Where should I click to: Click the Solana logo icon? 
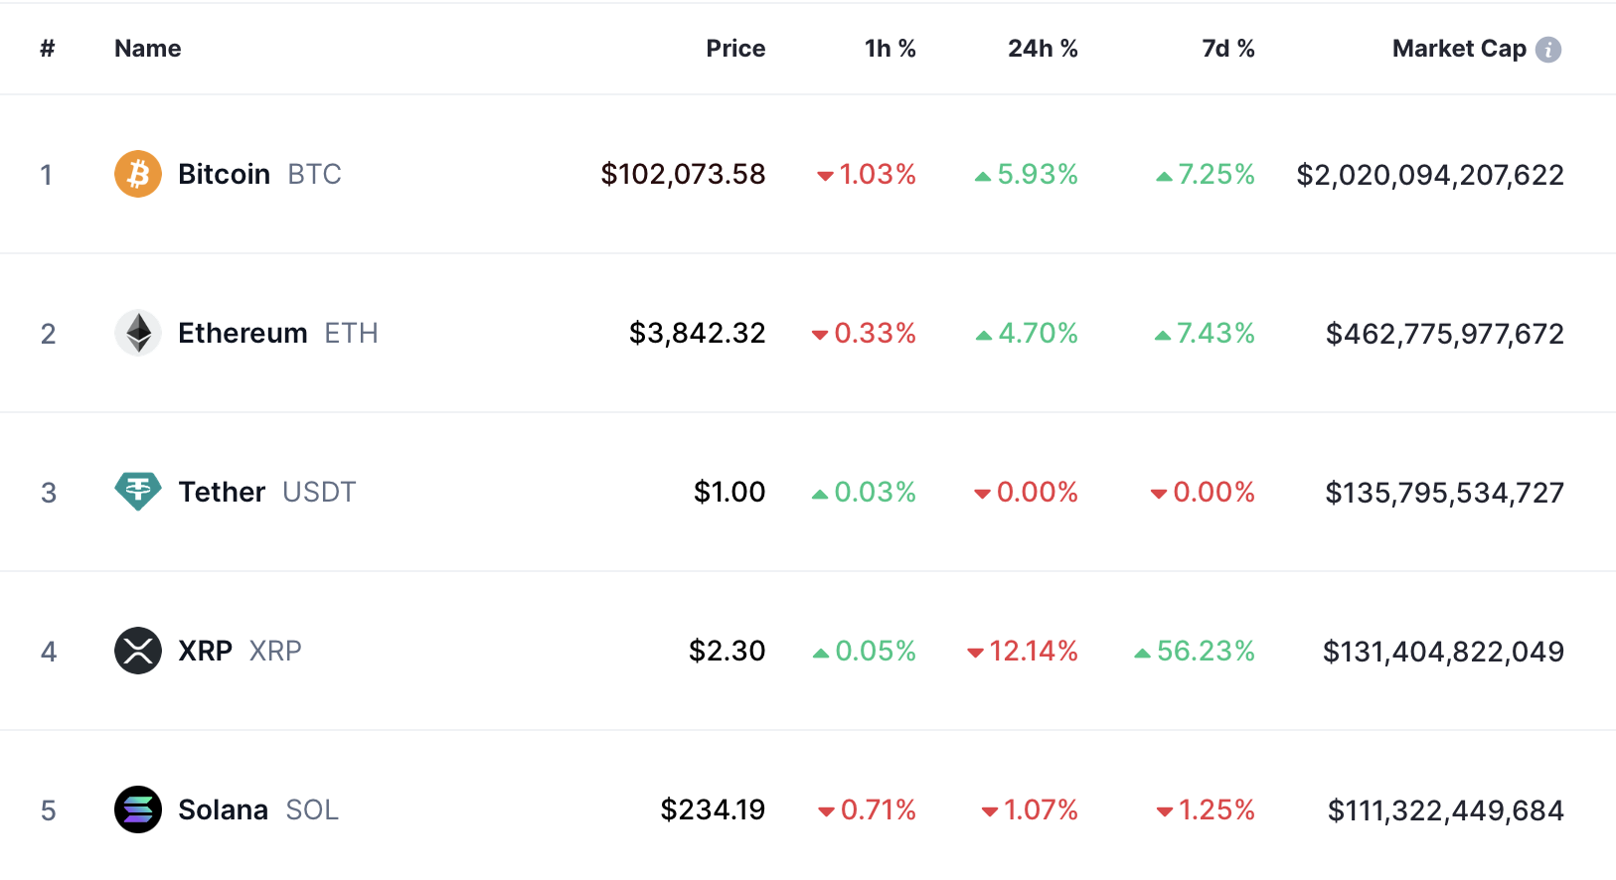138,809
